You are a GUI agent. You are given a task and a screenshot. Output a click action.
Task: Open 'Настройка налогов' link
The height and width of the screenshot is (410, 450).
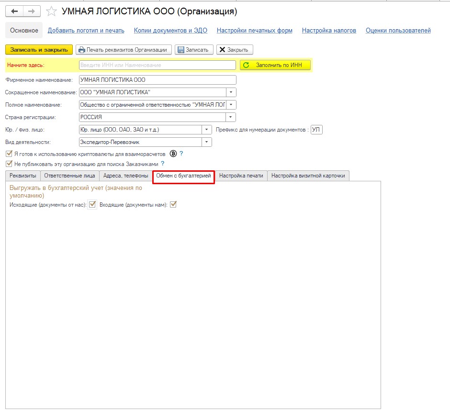[x=329, y=31]
